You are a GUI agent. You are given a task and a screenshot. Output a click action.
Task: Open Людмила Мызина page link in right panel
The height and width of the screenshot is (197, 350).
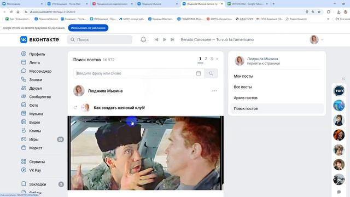(x=262, y=59)
